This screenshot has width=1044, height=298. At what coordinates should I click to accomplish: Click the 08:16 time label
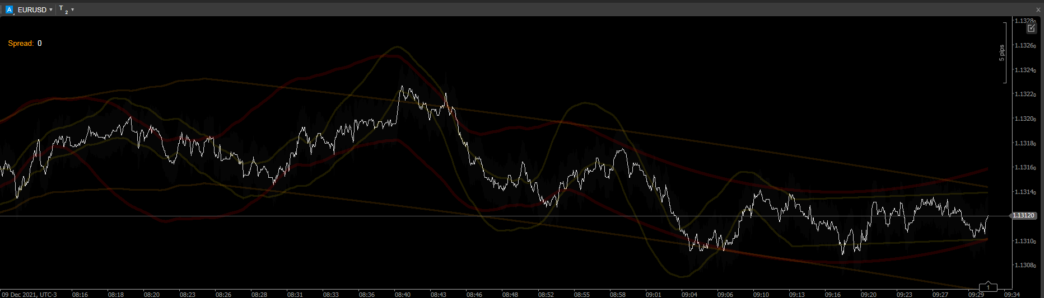coord(80,294)
